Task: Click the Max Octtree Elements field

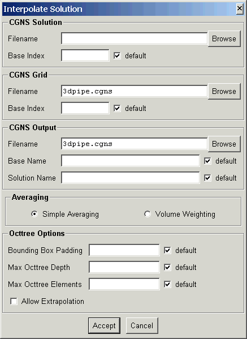Action: 124,284
